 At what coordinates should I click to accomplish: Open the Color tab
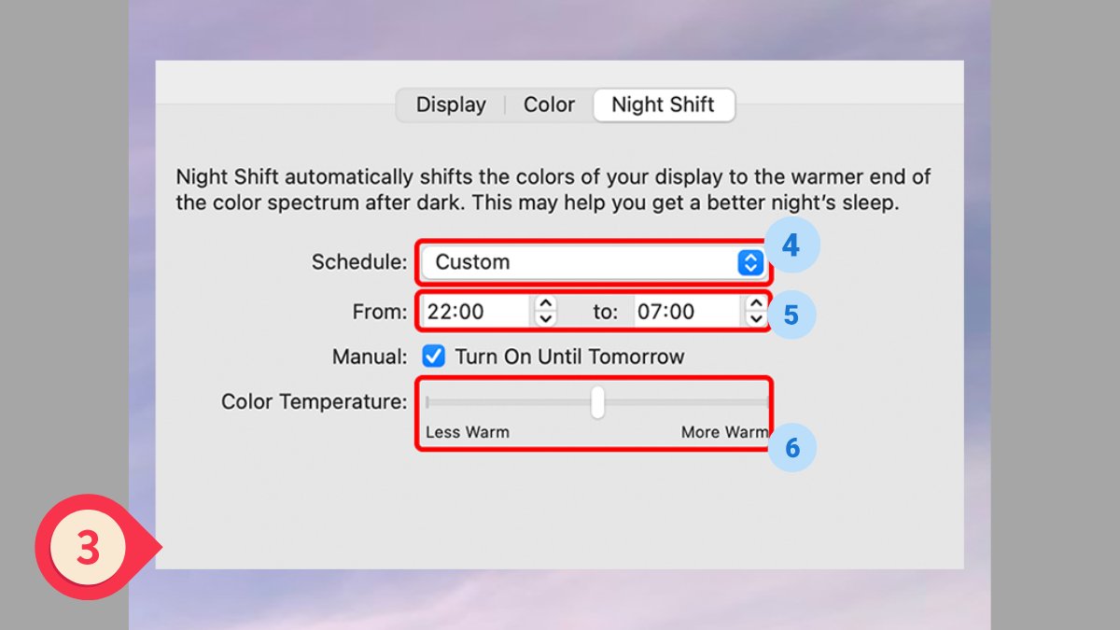point(549,105)
